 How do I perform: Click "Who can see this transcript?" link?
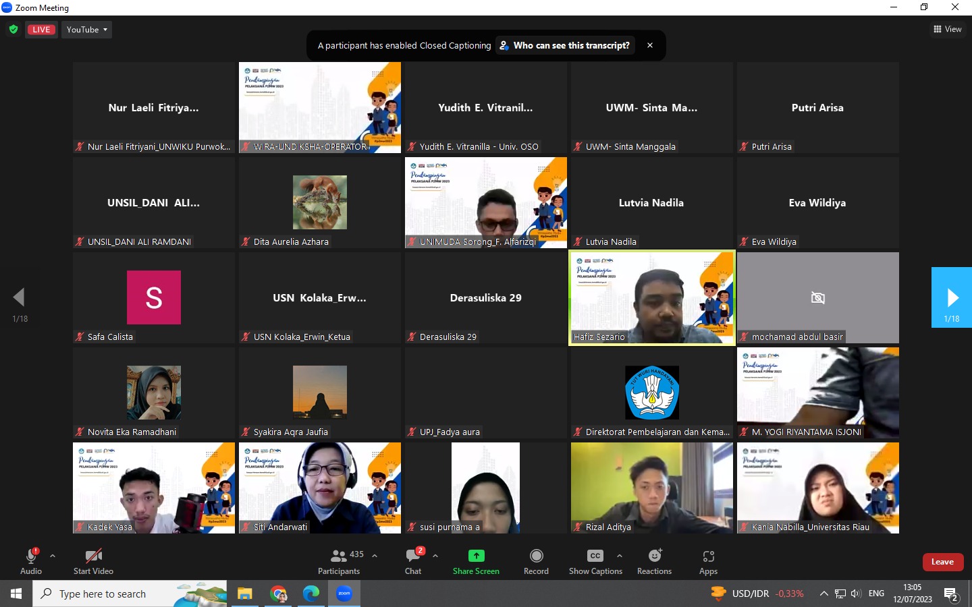pos(571,45)
